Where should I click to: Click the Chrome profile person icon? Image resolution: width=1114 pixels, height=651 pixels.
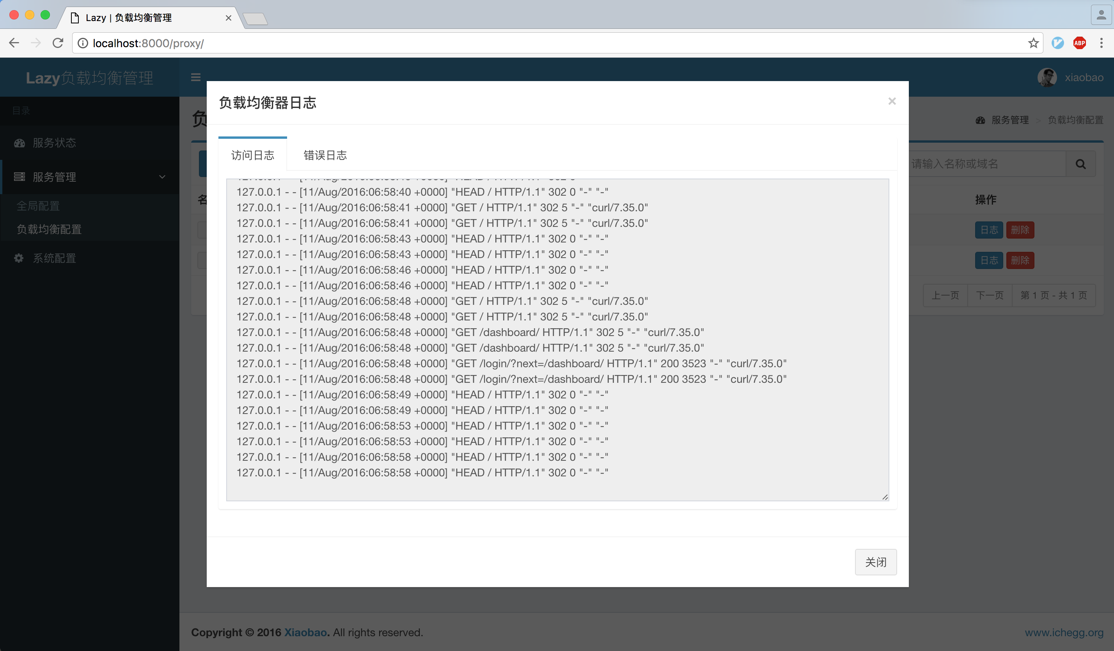[1101, 16]
